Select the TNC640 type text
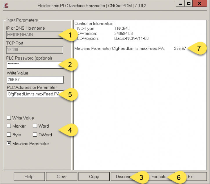The height and width of the screenshot is (184, 210). pyautogui.click(x=122, y=28)
